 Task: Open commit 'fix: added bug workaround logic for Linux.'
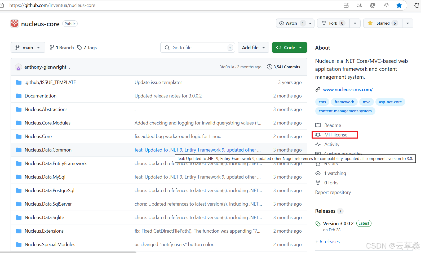(178, 136)
